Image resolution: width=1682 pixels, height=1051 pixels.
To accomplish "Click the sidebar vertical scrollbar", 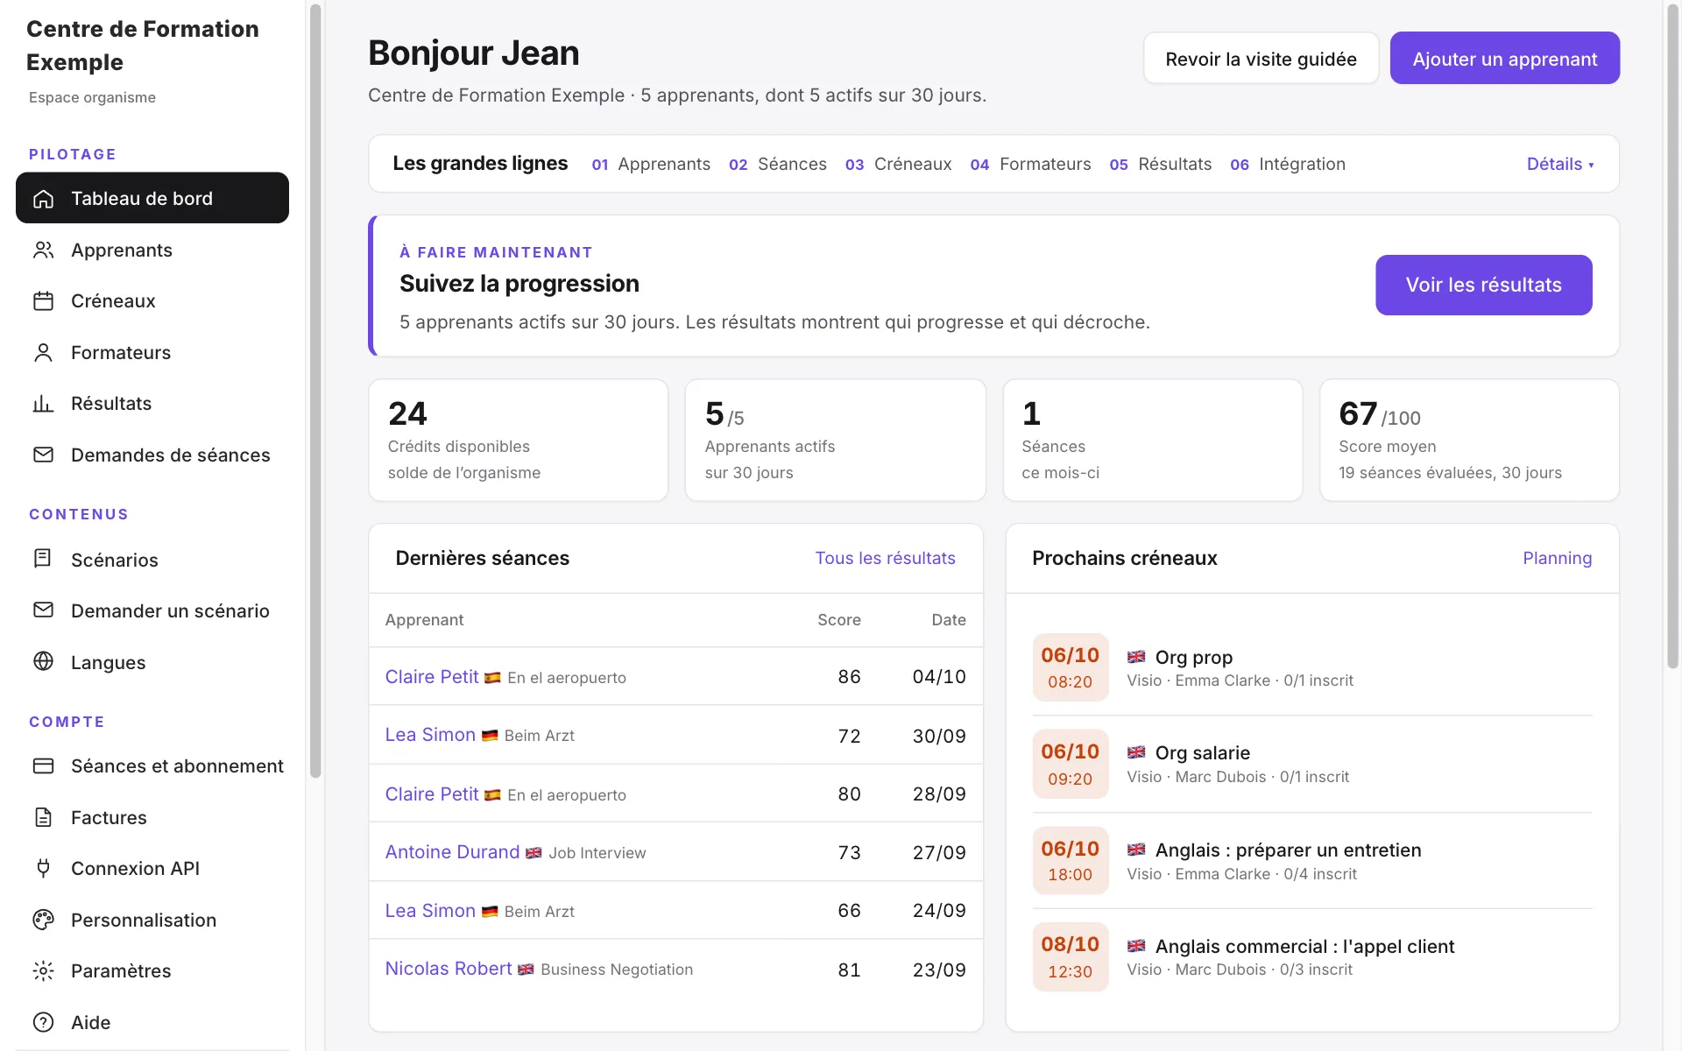I will (x=315, y=390).
